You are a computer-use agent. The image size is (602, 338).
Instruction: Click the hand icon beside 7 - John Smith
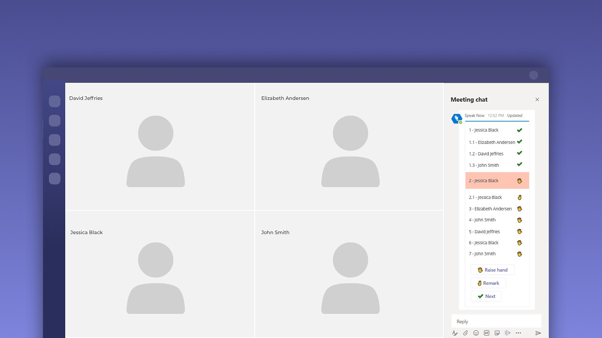pos(520,254)
